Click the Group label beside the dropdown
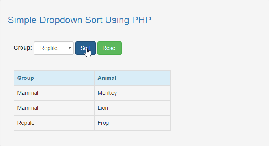The image size is (269, 146). pos(23,48)
